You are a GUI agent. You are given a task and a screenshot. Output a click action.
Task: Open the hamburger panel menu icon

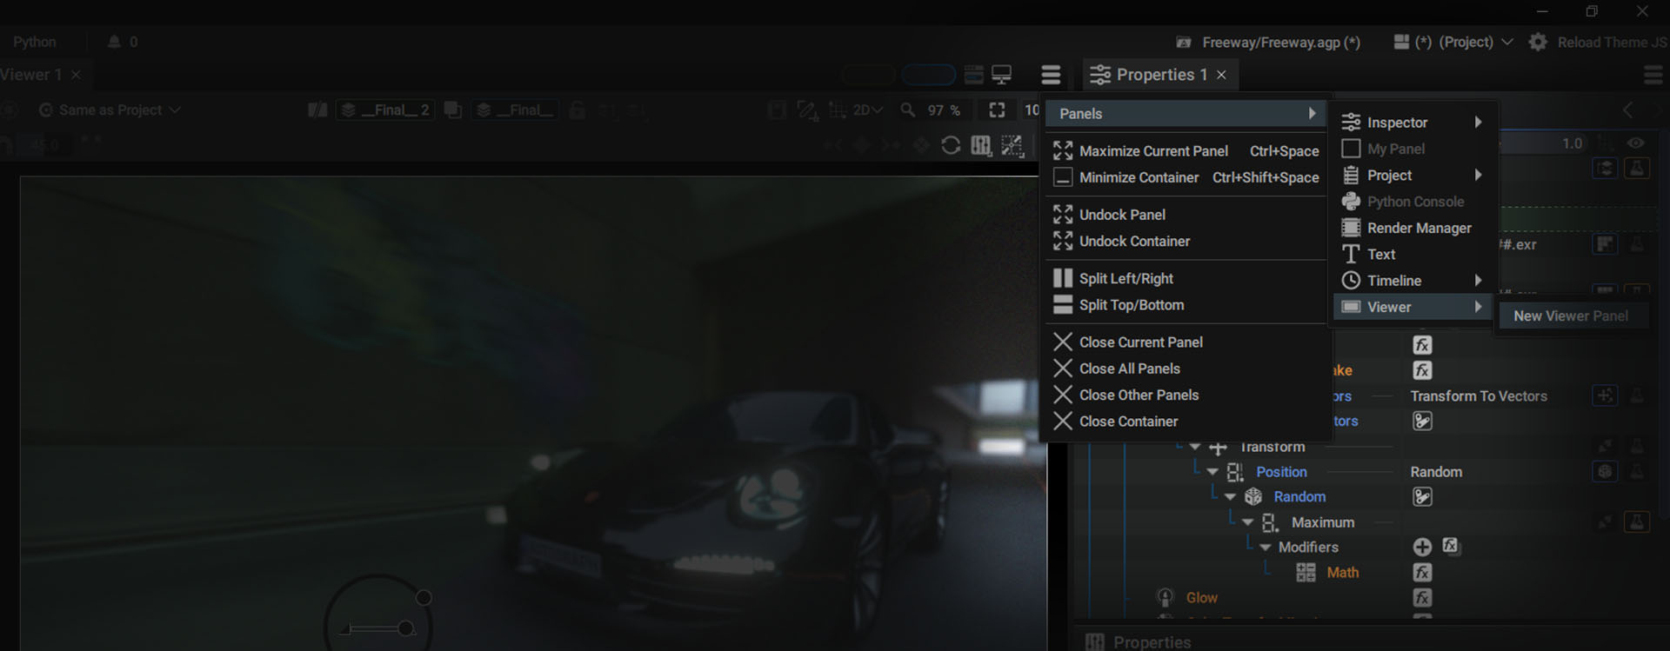(x=1051, y=75)
